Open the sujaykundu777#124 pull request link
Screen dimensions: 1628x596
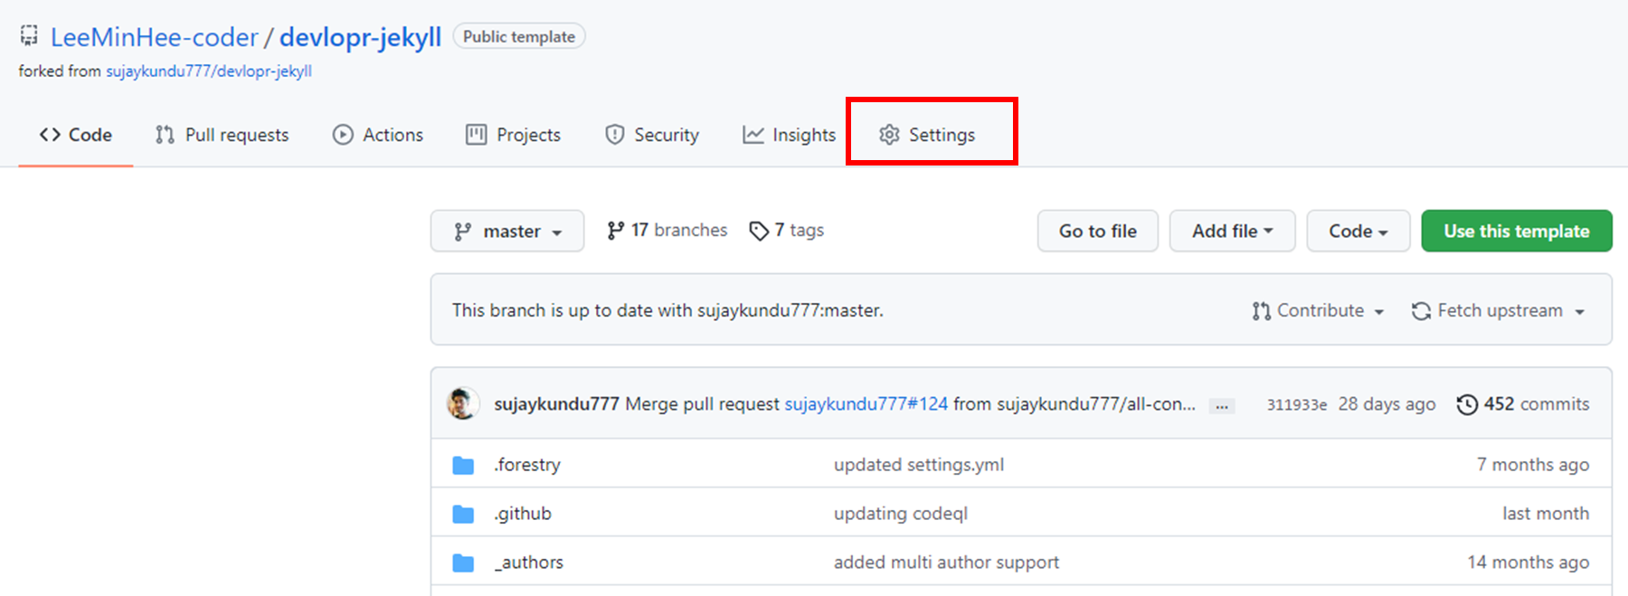(866, 404)
